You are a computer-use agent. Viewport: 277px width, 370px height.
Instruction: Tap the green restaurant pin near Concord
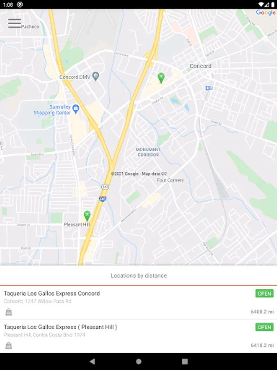click(x=161, y=78)
